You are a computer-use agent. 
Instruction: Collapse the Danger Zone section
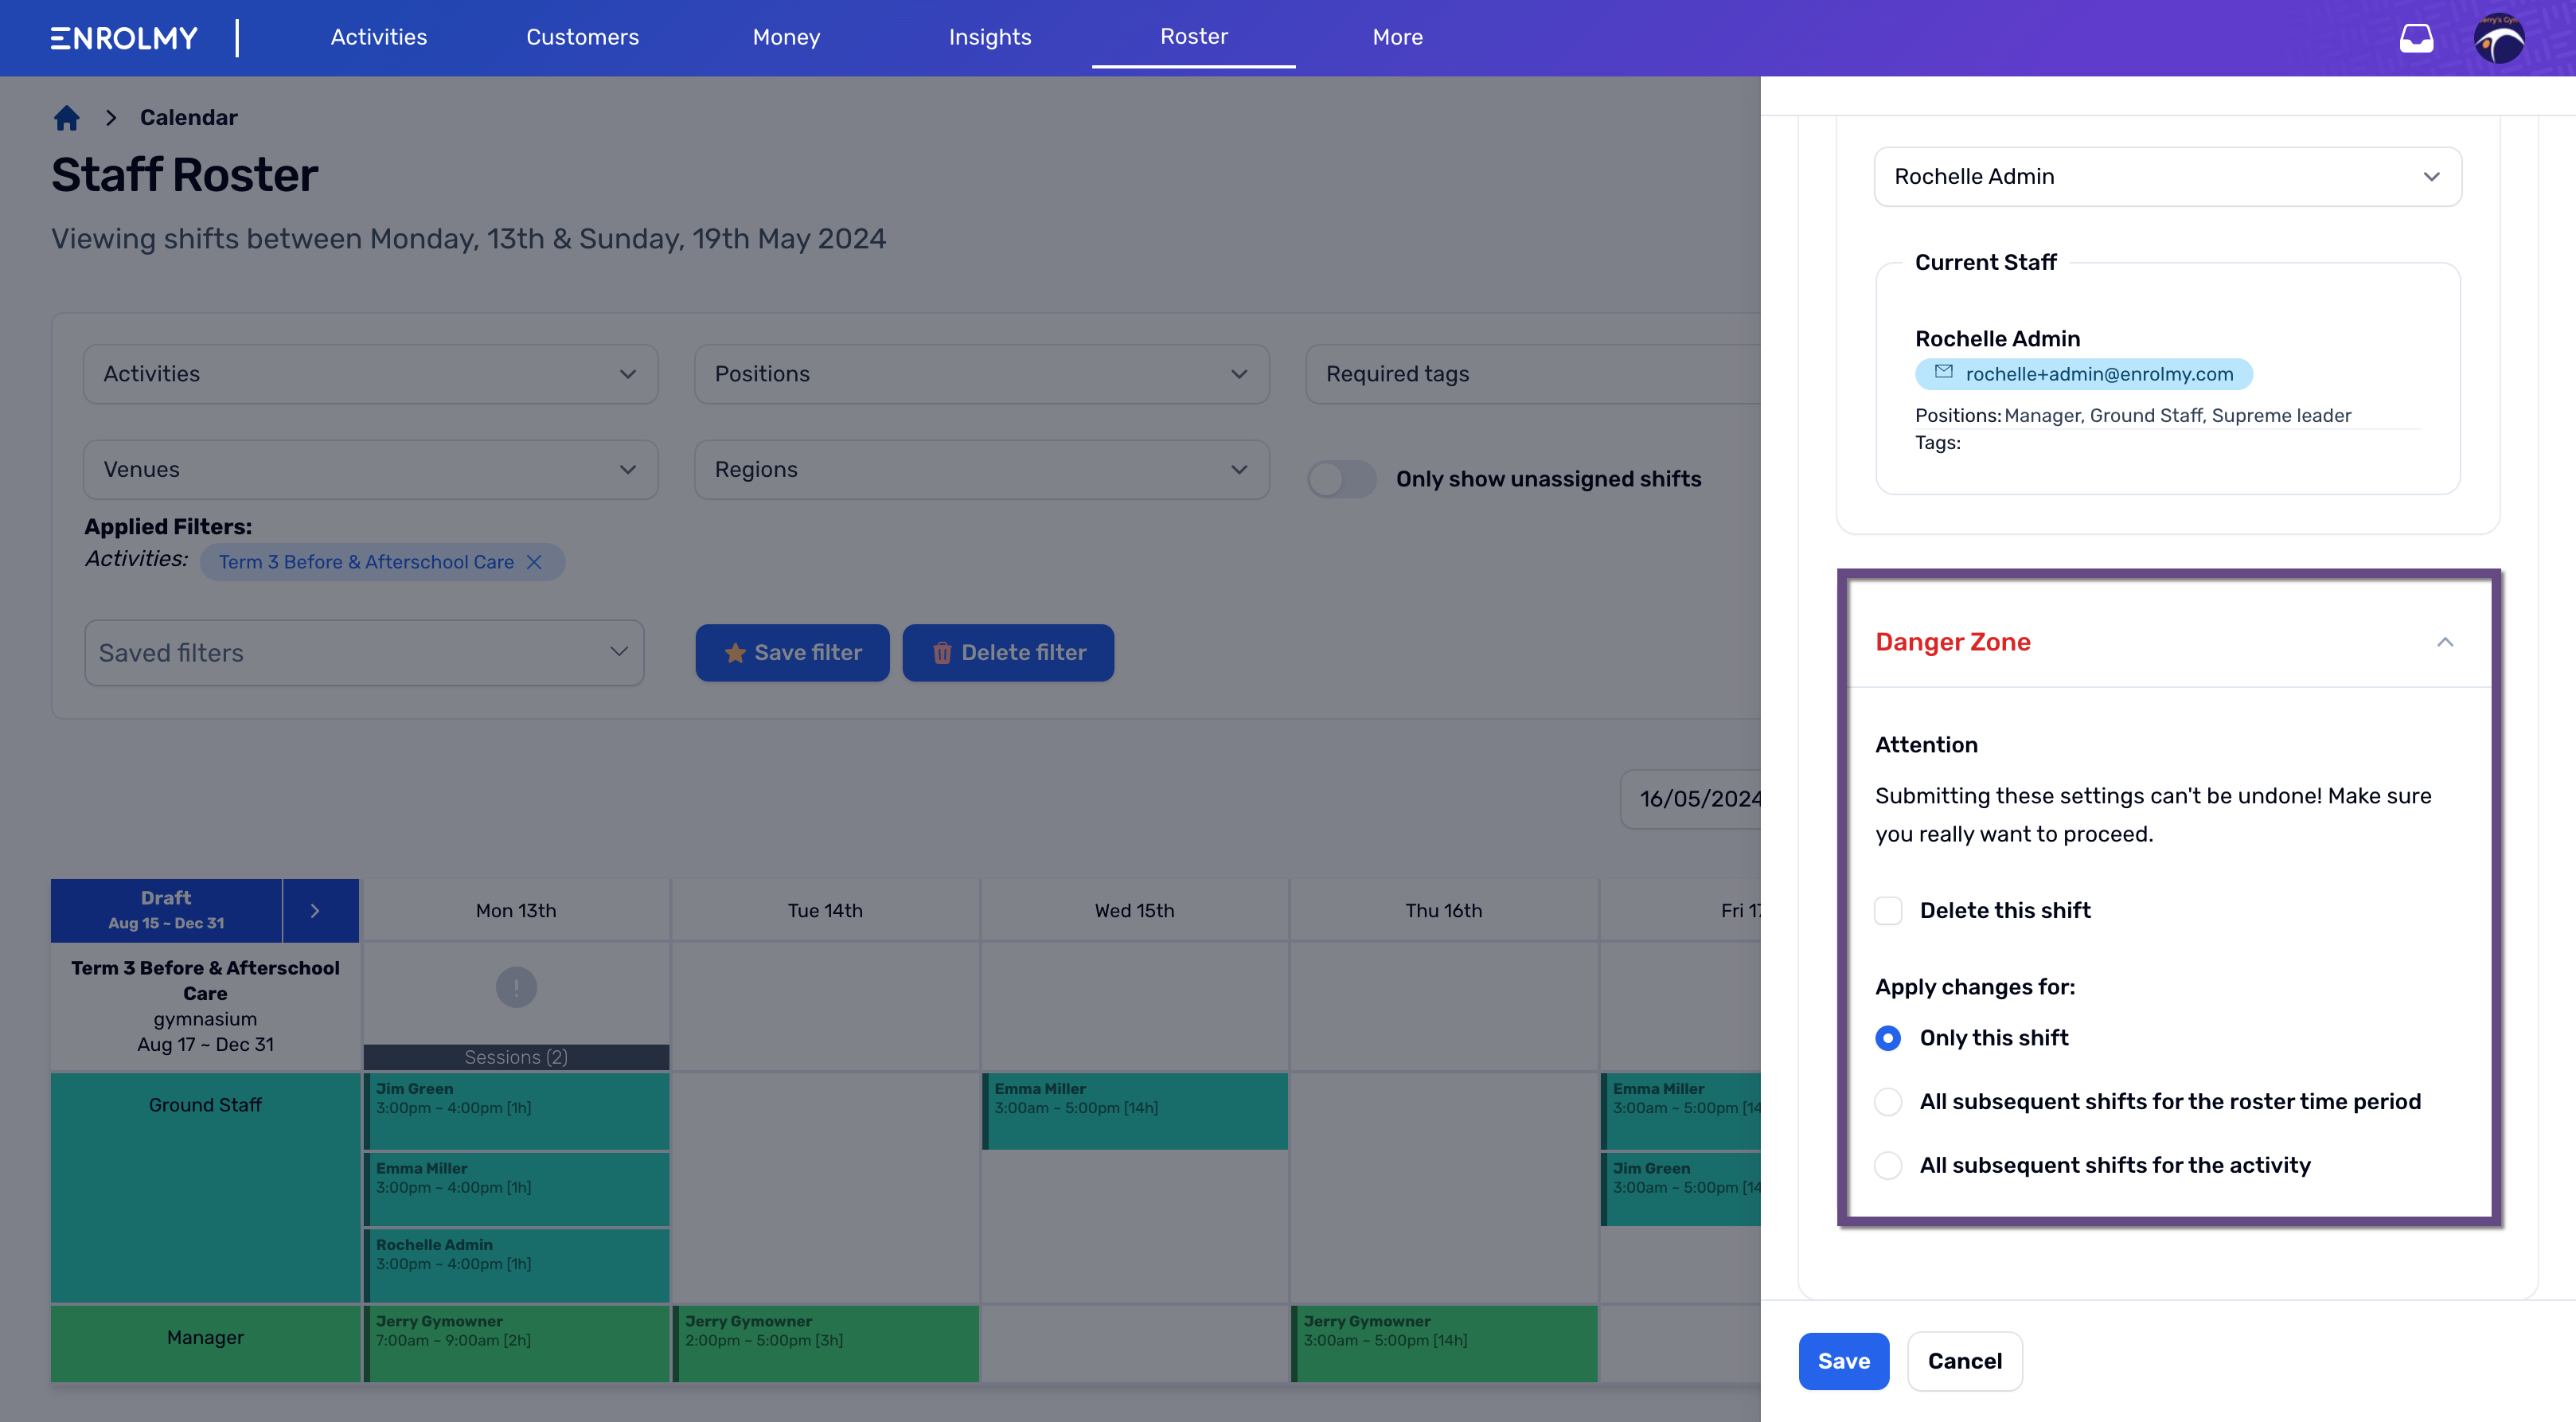[2444, 642]
